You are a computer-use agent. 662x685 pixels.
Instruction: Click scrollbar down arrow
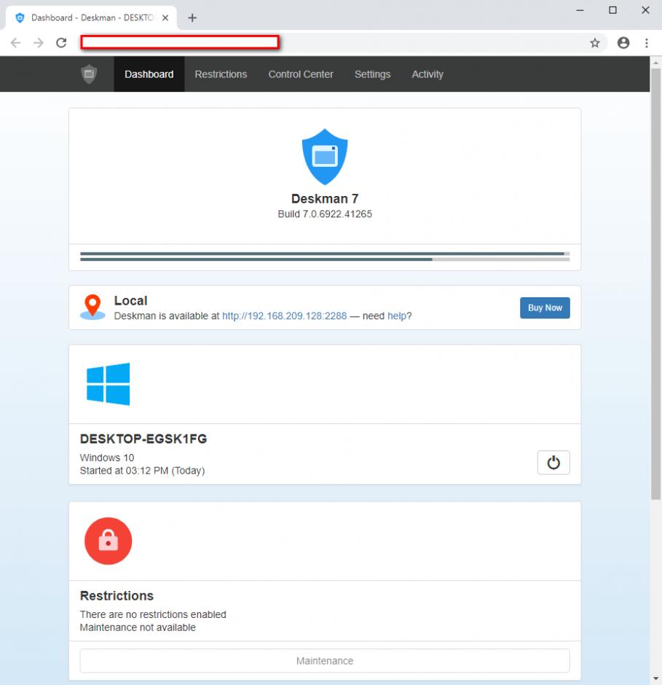pos(655,678)
